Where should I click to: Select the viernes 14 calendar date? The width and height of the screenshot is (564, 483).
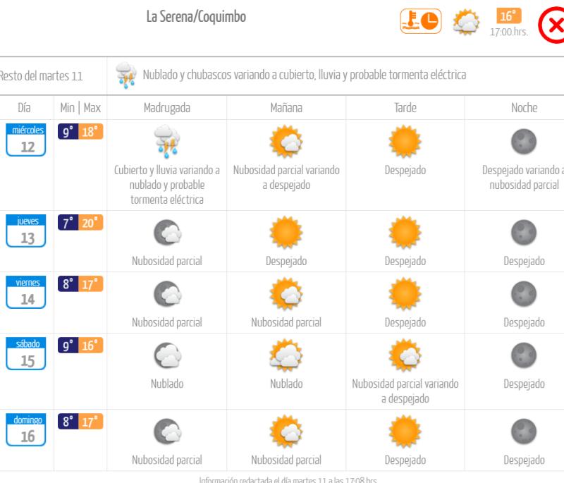pyautogui.click(x=27, y=293)
